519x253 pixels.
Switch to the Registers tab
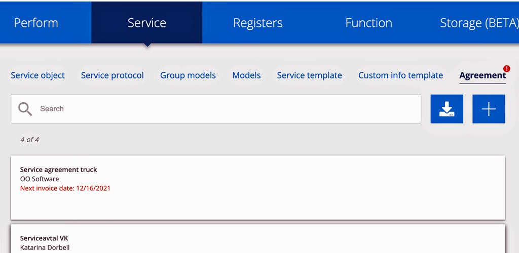[x=258, y=23]
